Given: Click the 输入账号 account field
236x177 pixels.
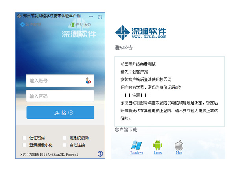Looking at the screenshot, I should [x=60, y=81].
